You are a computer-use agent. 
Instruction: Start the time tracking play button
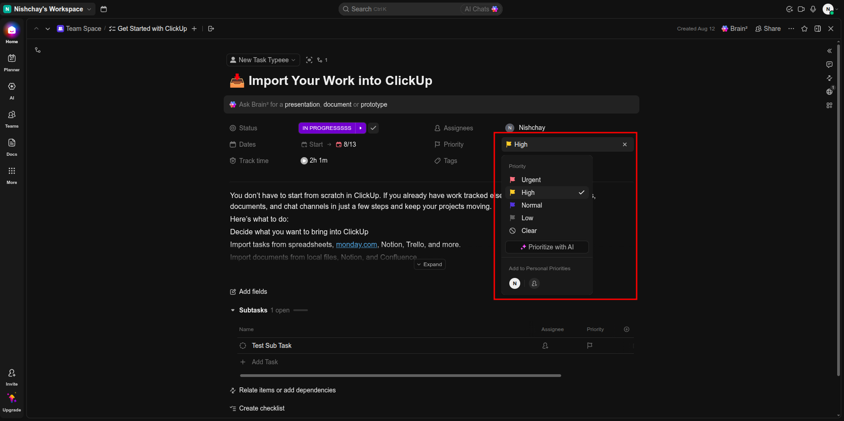click(x=304, y=161)
